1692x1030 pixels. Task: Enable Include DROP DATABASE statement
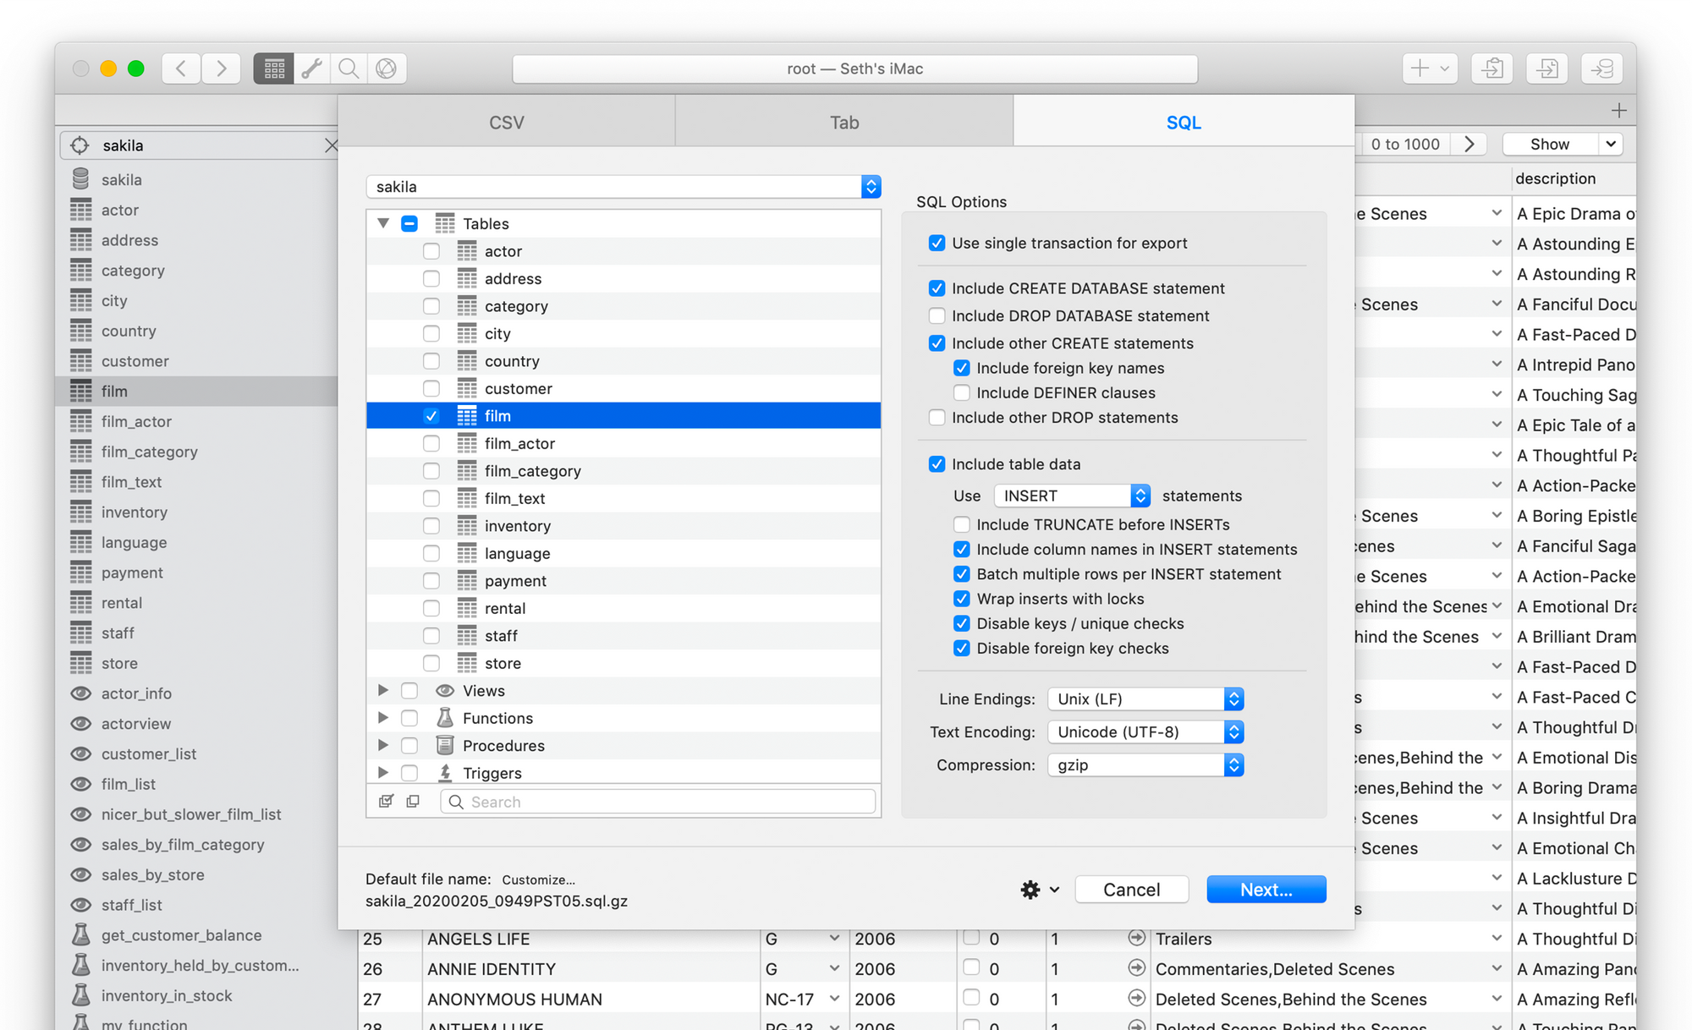pos(937,315)
